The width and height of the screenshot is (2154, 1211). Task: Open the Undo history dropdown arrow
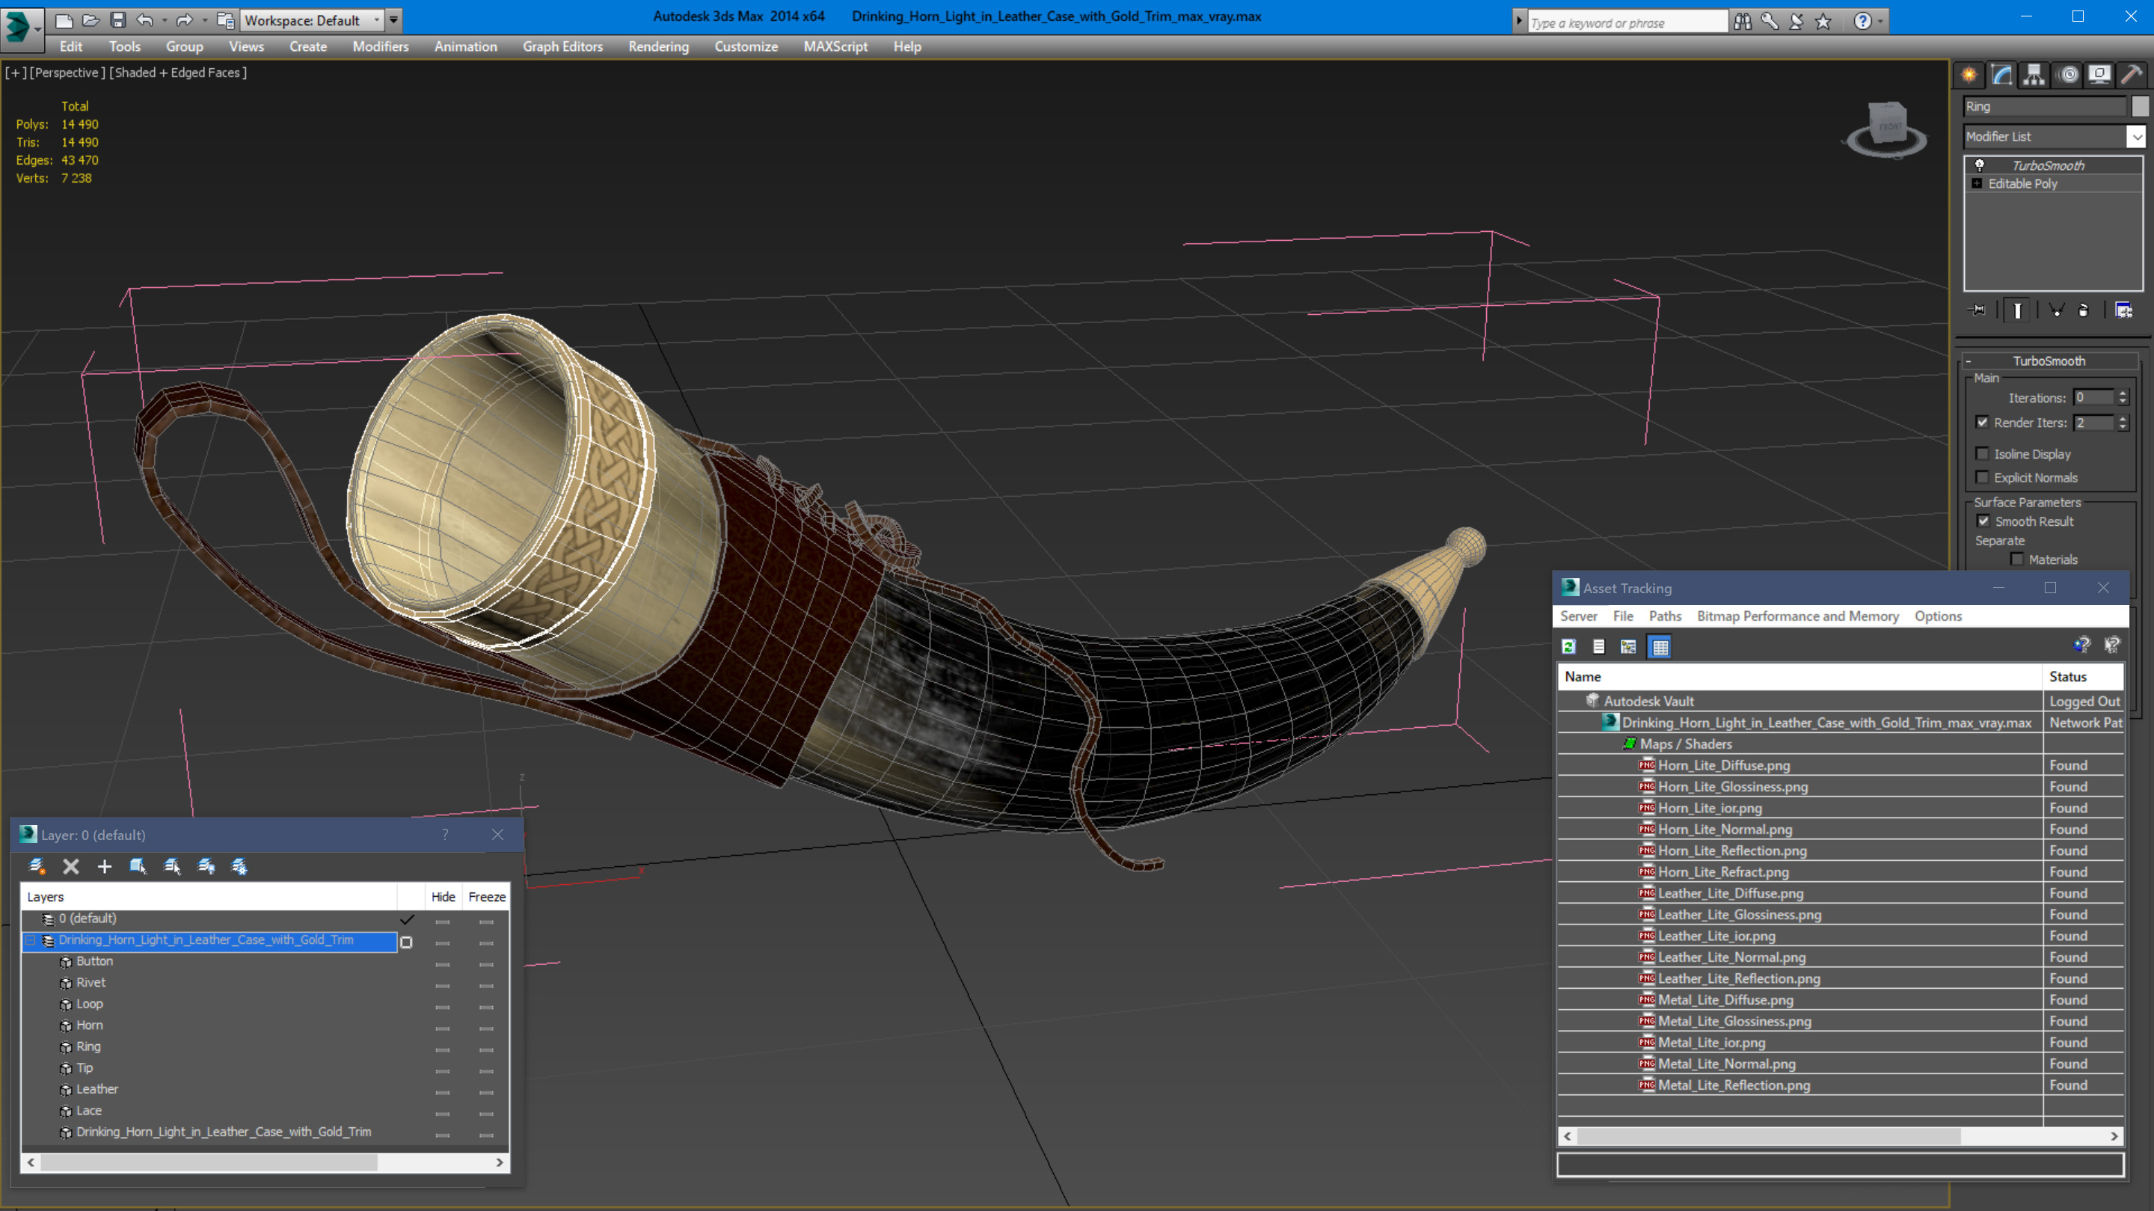(x=164, y=20)
